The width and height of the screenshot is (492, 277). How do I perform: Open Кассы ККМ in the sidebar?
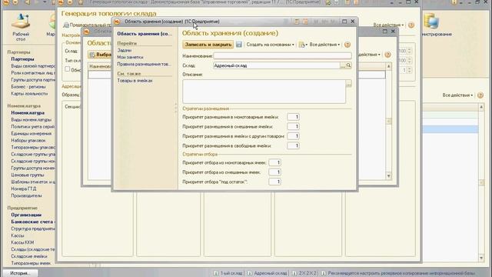[22, 242]
